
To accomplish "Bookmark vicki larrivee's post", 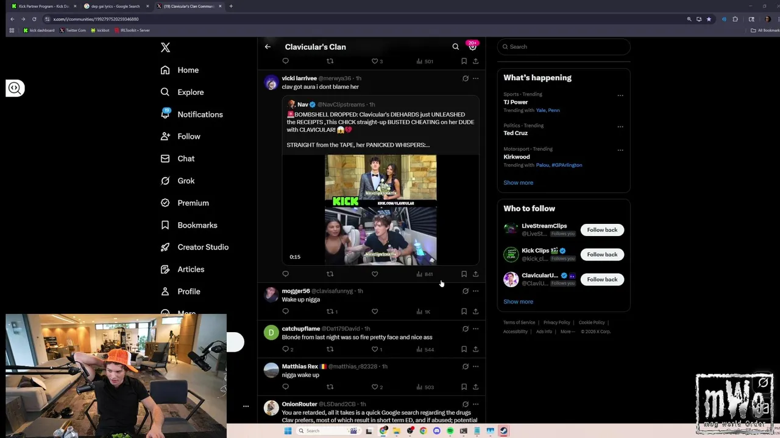I will tap(464, 274).
